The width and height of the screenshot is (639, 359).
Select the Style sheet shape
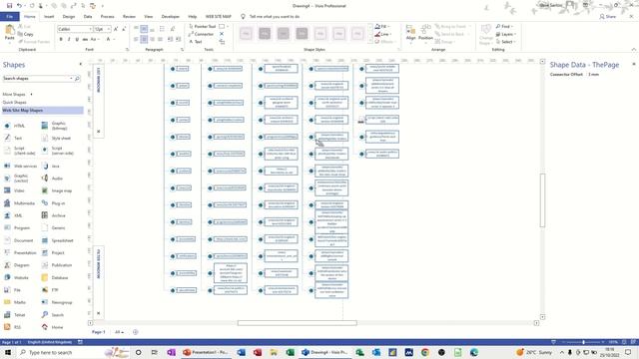(x=56, y=139)
